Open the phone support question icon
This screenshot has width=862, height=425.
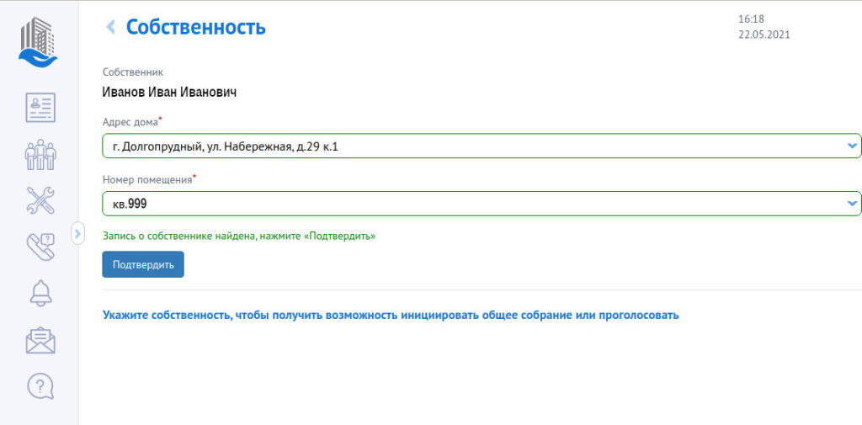point(40,247)
